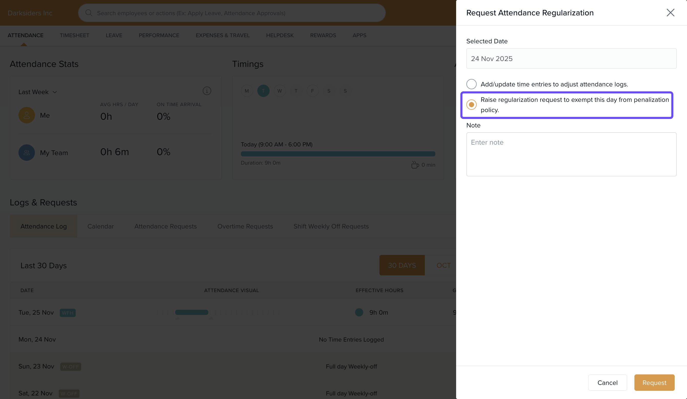Click the My Team avatar icon
This screenshot has height=399, width=687.
(x=26, y=153)
